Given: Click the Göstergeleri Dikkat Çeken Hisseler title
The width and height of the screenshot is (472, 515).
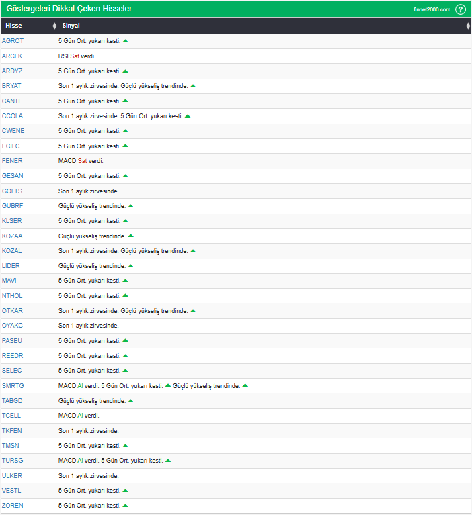Looking at the screenshot, I should (x=69, y=9).
